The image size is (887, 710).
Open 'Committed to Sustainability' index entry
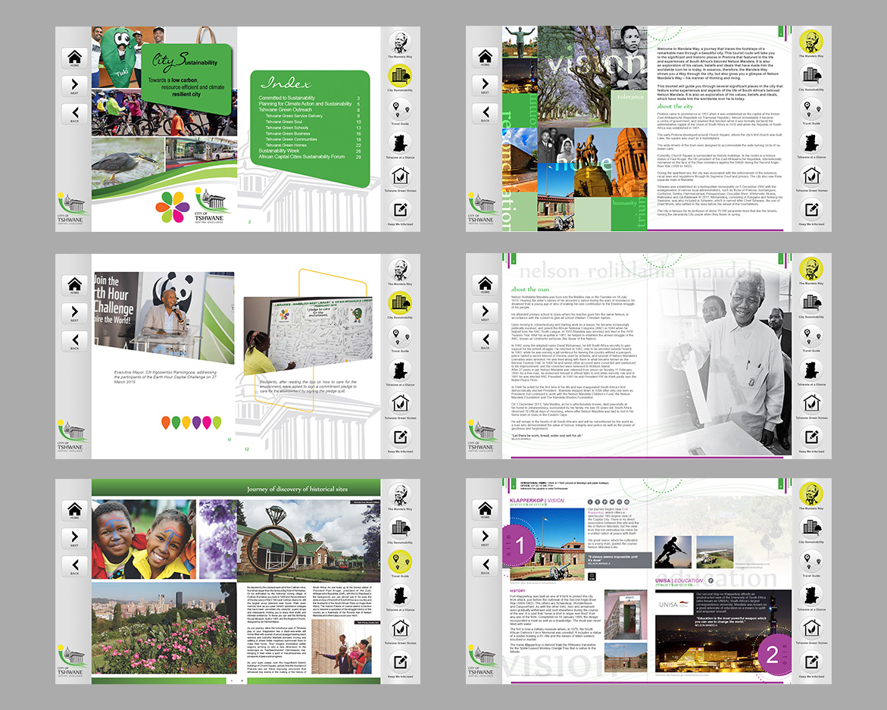286,98
